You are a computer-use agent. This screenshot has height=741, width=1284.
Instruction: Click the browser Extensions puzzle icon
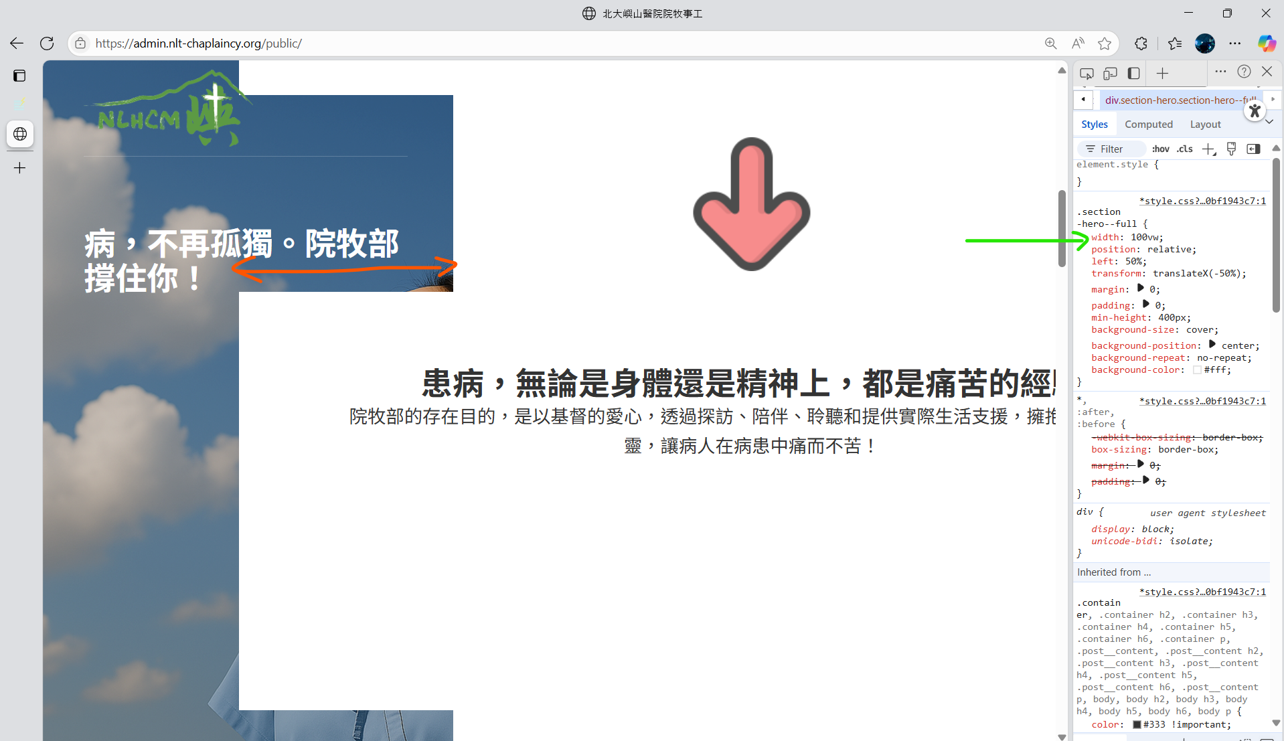[x=1141, y=44]
